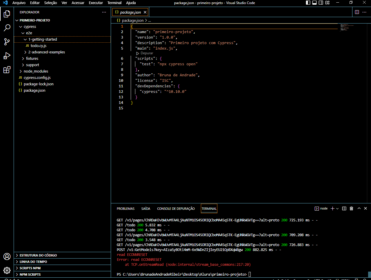This screenshot has width=371, height=280.
Task: Collapse the cypress folder
Action: [x=62, y=27]
